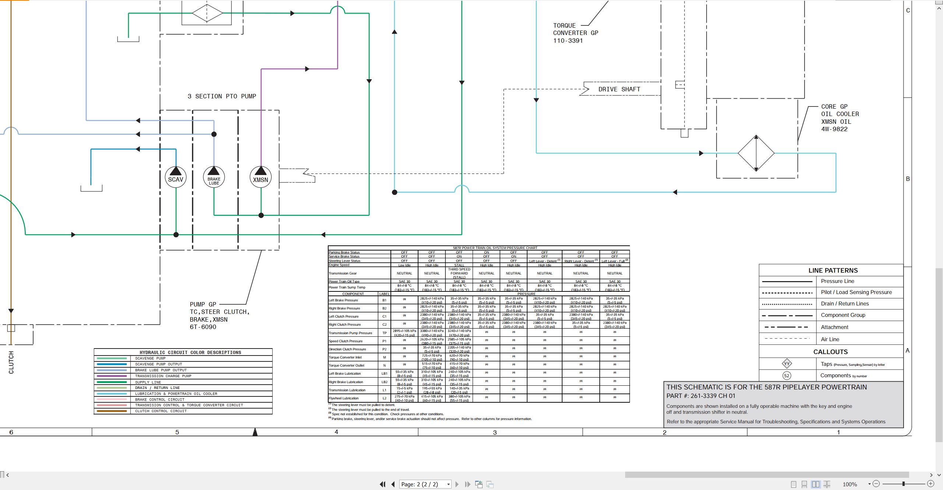Click the 'DRIVE SHAFT' label

coord(619,89)
